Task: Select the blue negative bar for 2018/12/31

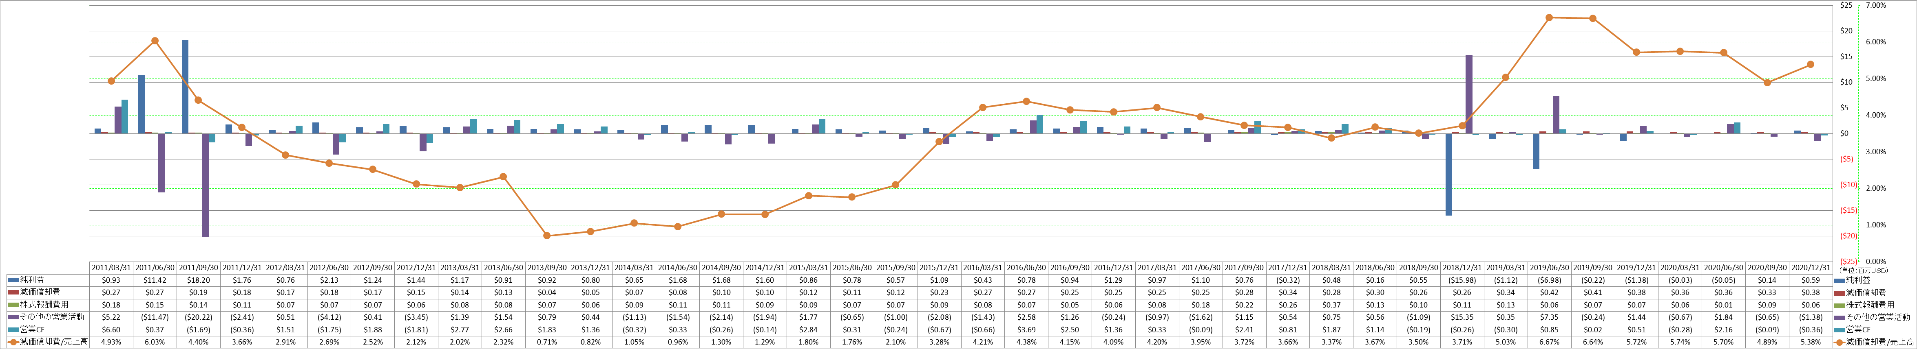Action: click(x=1449, y=174)
